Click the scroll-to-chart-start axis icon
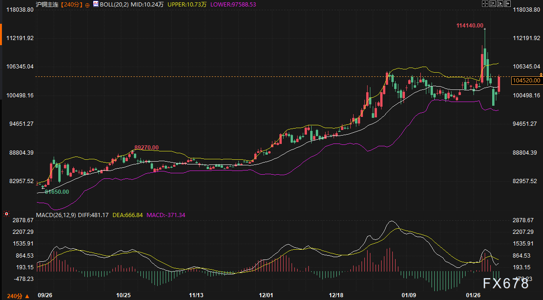 [x=492, y=4]
